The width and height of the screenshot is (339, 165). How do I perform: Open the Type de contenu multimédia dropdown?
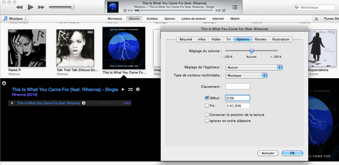(x=246, y=75)
